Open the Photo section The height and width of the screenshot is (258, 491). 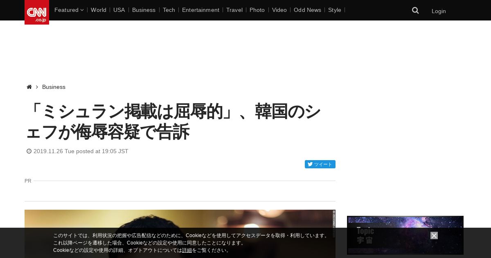(x=257, y=10)
